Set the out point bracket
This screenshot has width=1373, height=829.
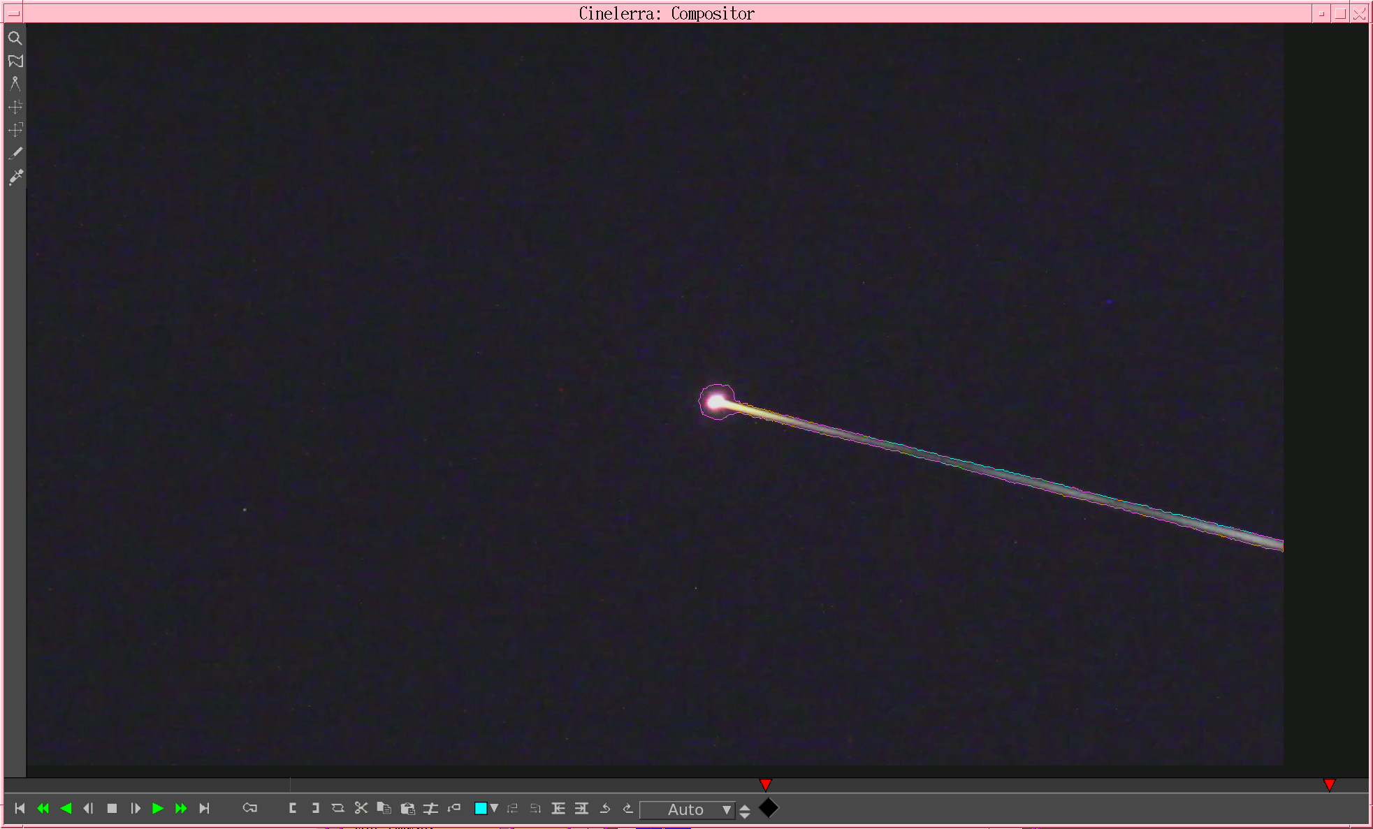(x=315, y=808)
